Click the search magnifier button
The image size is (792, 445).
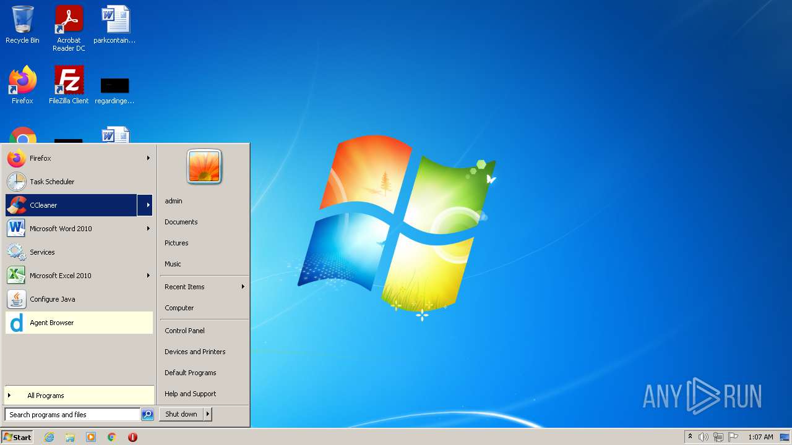tap(147, 415)
